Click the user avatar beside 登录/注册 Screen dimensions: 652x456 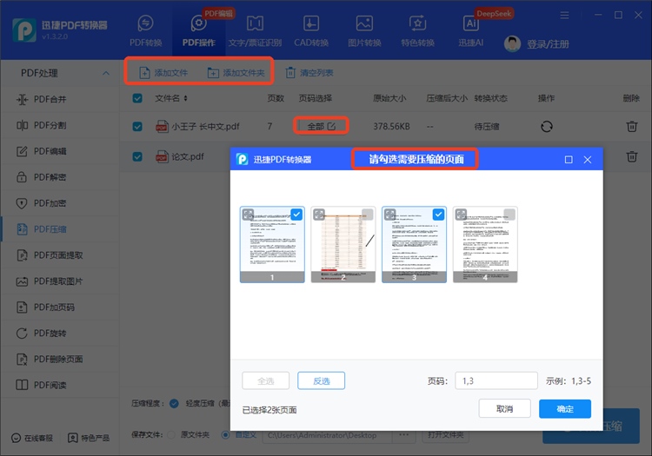[513, 44]
